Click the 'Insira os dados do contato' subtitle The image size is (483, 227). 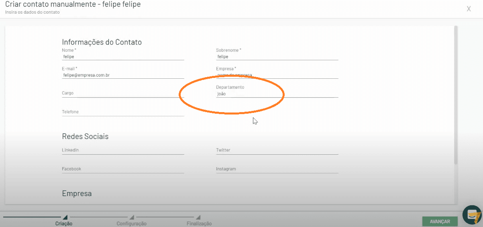pyautogui.click(x=32, y=12)
